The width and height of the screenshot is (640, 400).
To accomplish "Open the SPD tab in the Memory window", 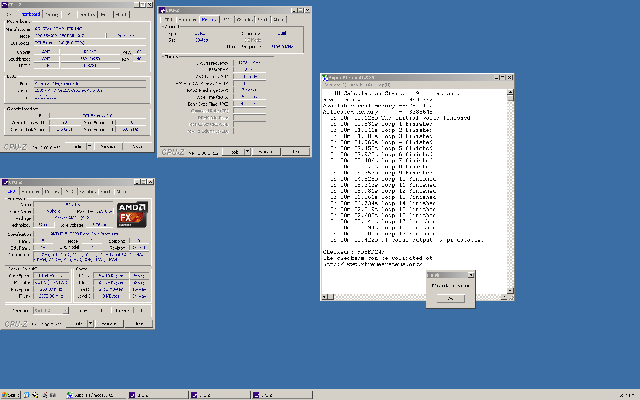I will coord(227,20).
